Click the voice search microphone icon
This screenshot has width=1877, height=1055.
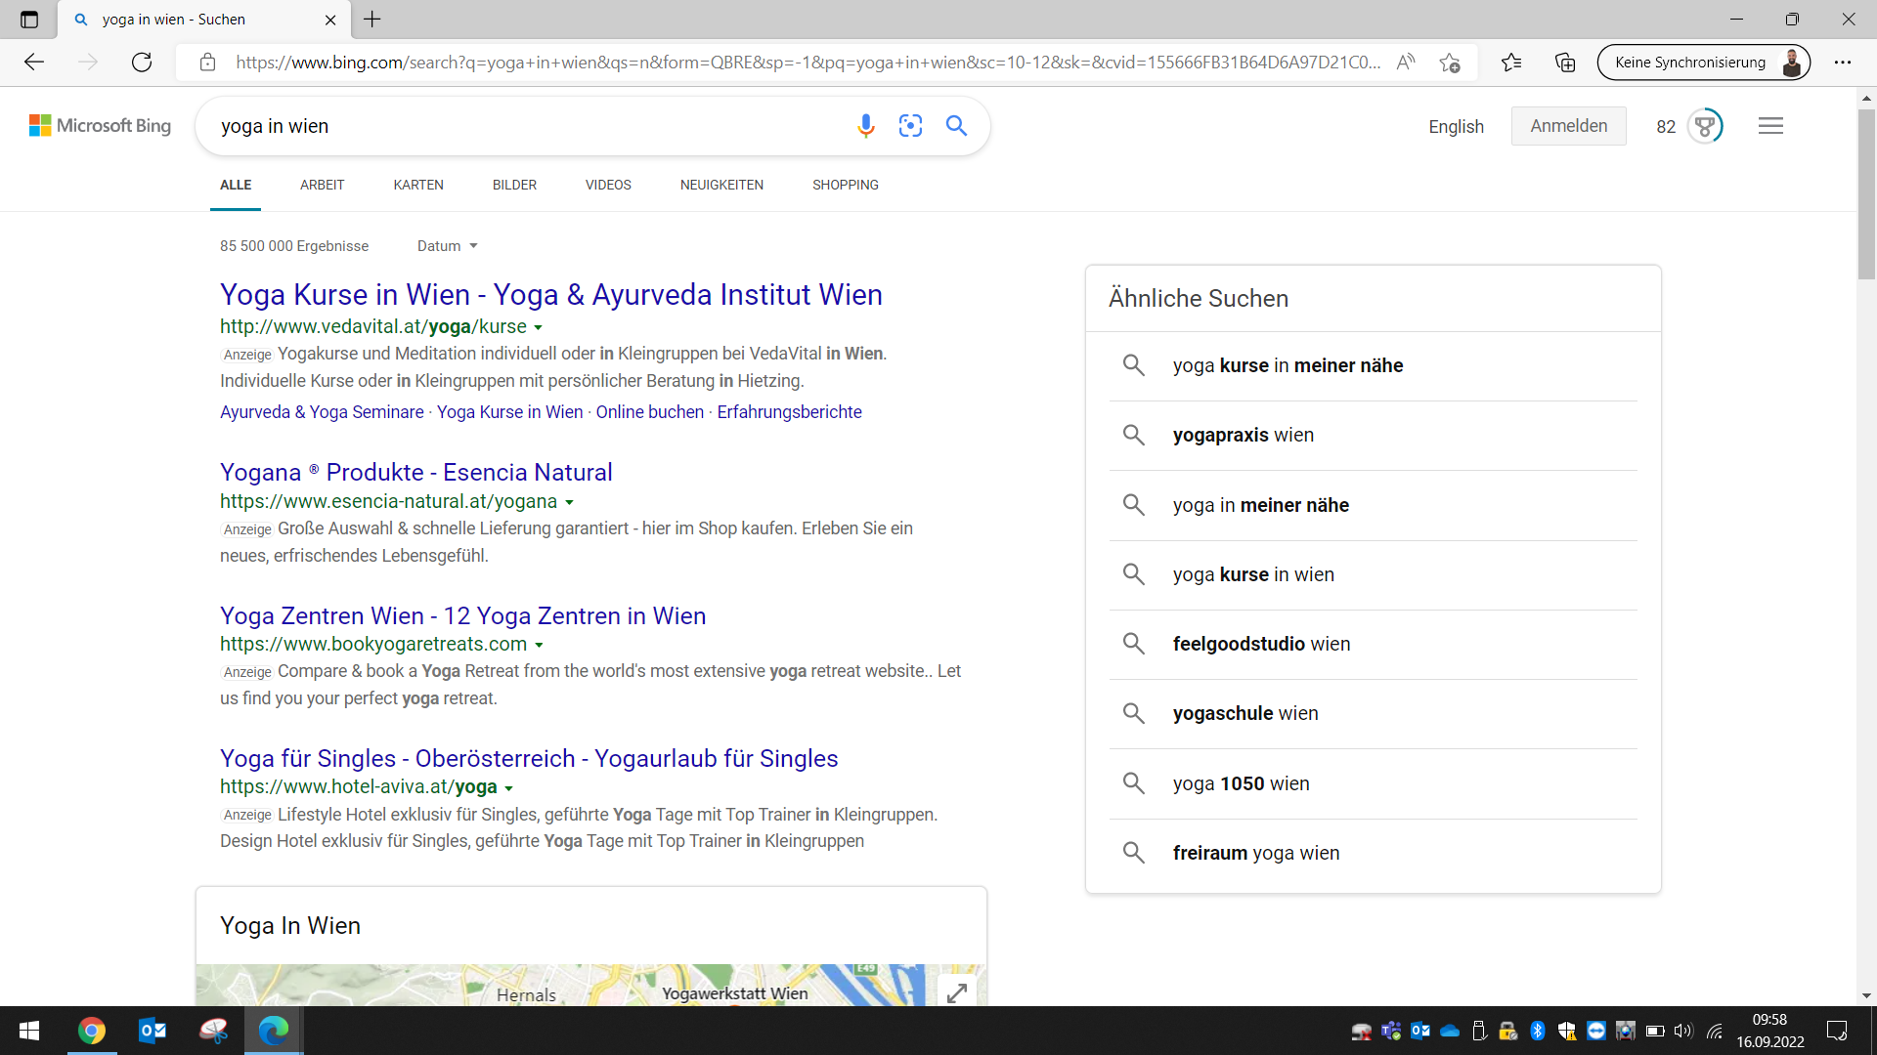[865, 126]
